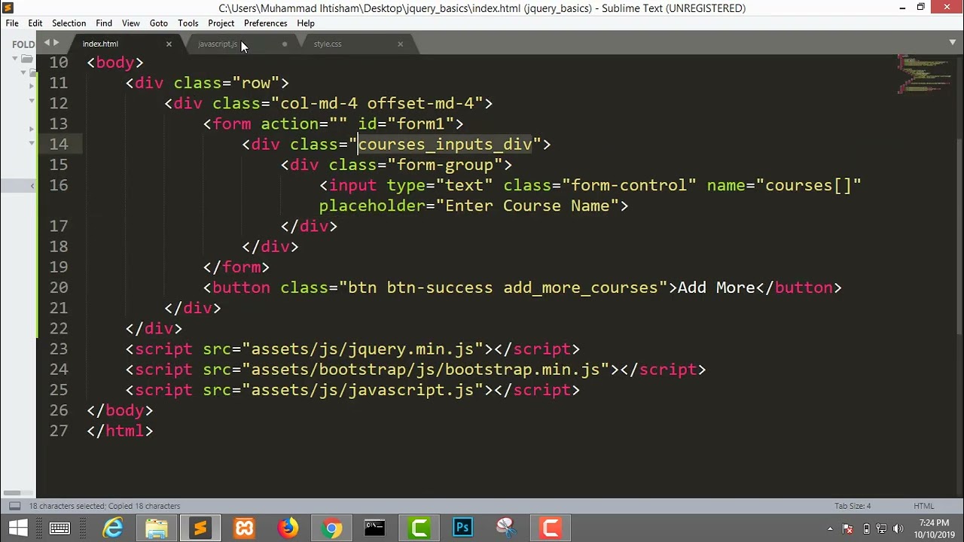Click the 'courses_inputs_div' selected text
This screenshot has width=964, height=542.
[444, 145]
